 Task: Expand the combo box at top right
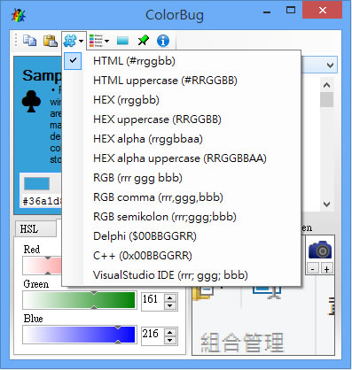[x=330, y=65]
